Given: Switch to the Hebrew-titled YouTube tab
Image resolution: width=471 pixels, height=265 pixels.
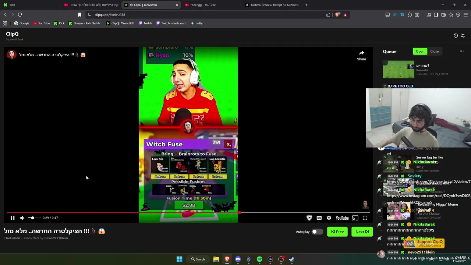Looking at the screenshot, I should pyautogui.click(x=92, y=5).
